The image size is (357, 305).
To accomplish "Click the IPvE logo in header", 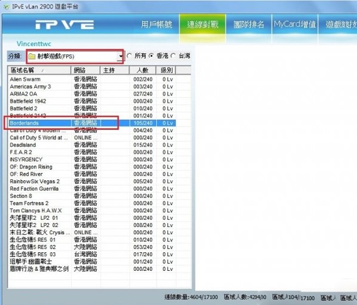I will coord(65,25).
